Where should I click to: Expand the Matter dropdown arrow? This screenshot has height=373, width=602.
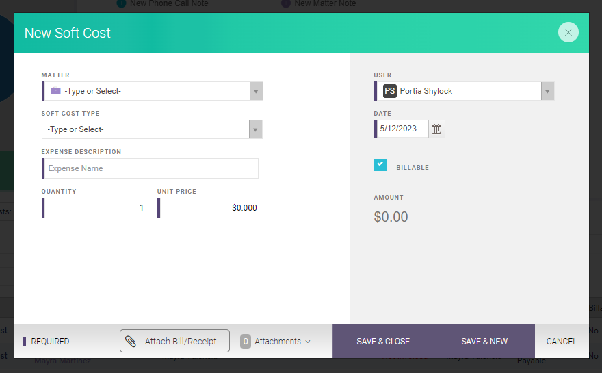[x=256, y=91]
